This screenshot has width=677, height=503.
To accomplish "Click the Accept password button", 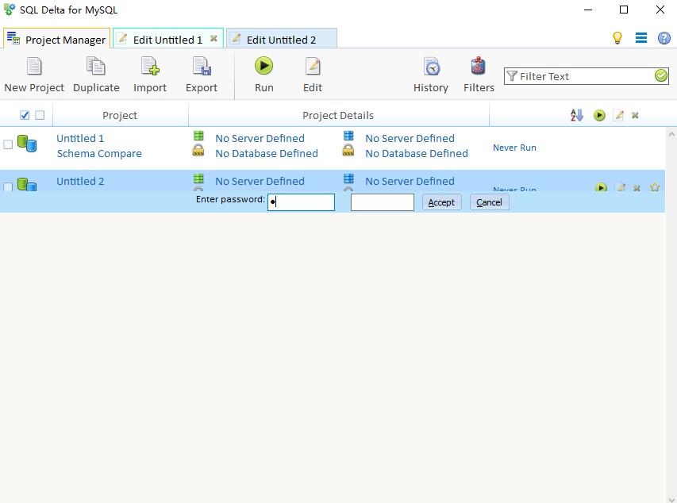I will pyautogui.click(x=441, y=202).
